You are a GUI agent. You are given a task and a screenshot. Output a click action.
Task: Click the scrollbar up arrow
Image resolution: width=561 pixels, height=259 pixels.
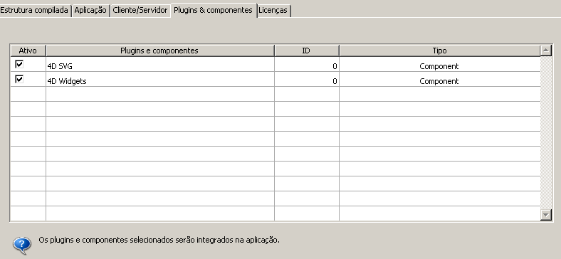[x=545, y=51]
